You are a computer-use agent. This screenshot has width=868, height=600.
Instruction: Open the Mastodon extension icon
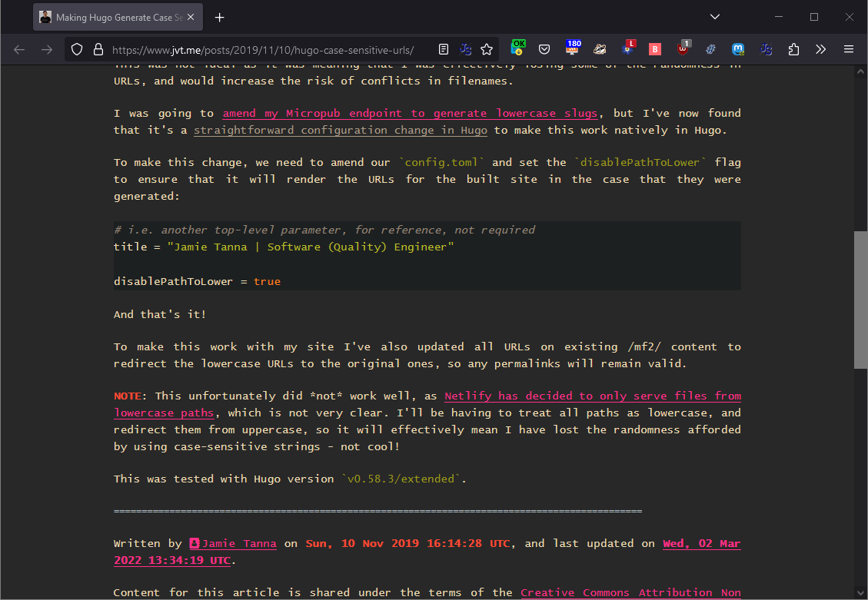738,50
